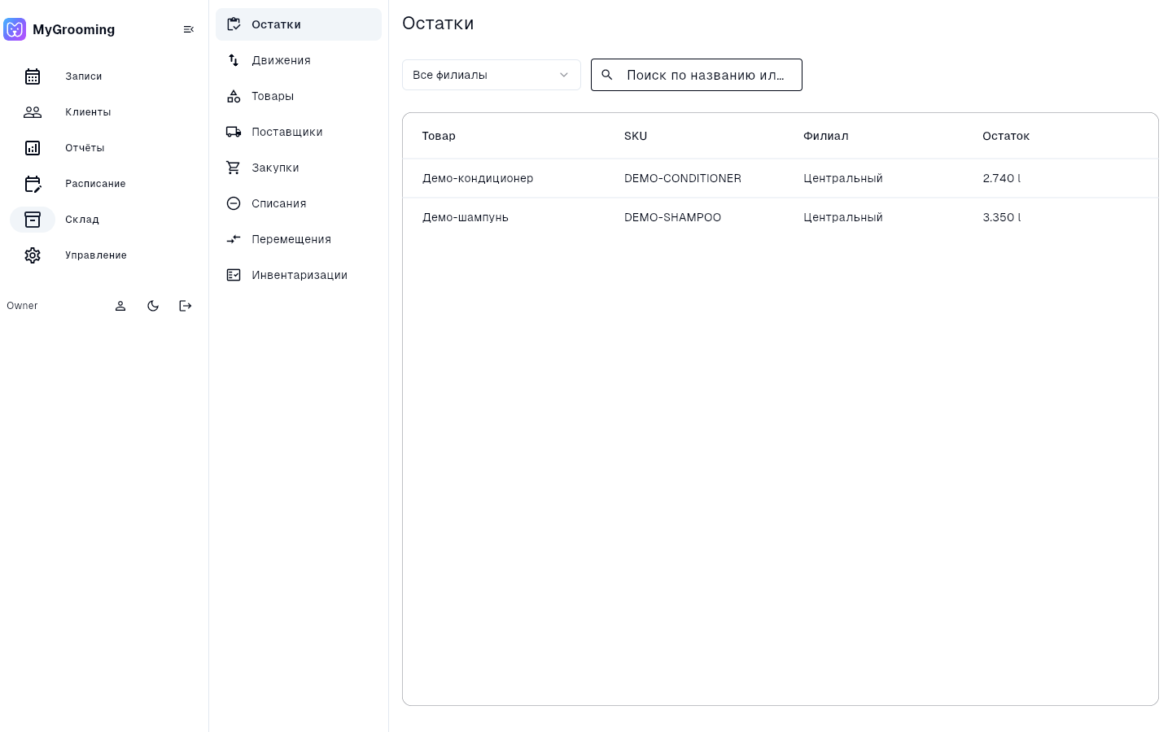
Task: Click the Поставщики truck icon
Action: tap(234, 132)
